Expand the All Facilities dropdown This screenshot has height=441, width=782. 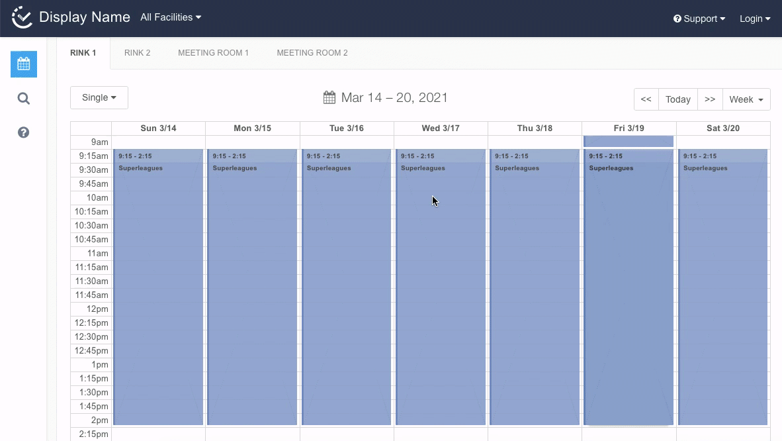pos(171,17)
